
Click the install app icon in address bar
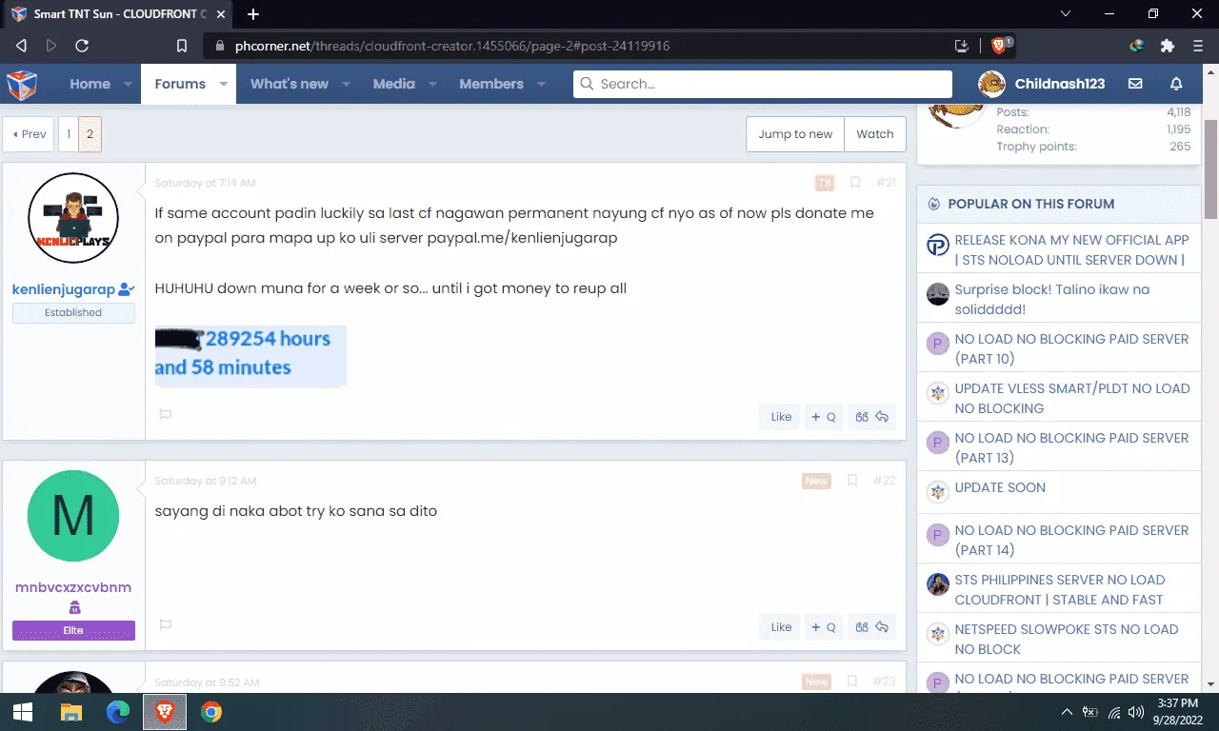click(963, 46)
